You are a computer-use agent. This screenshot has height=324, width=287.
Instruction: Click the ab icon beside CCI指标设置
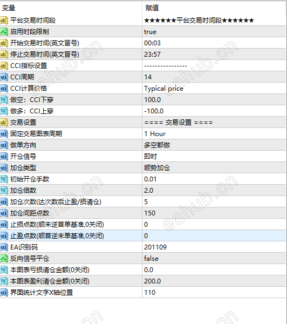point(4,66)
